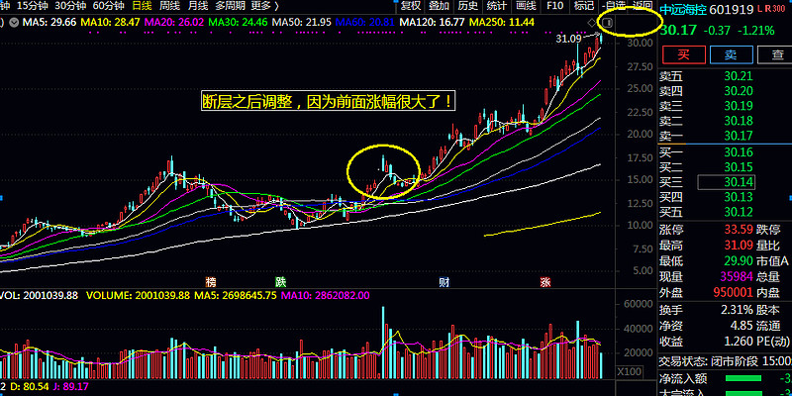This screenshot has width=792, height=396.
Task: Select the 卖五 price 30.21
Action: click(x=739, y=76)
